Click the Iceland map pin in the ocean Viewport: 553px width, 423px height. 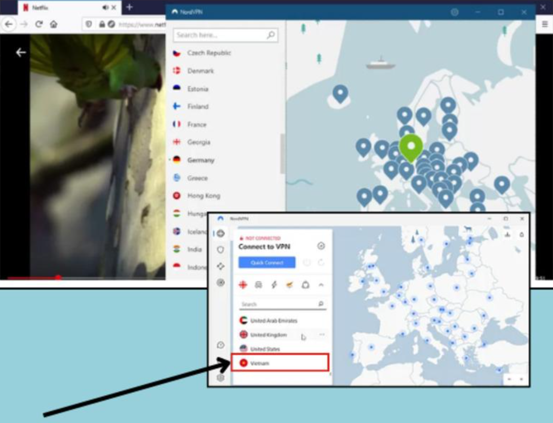(340, 94)
